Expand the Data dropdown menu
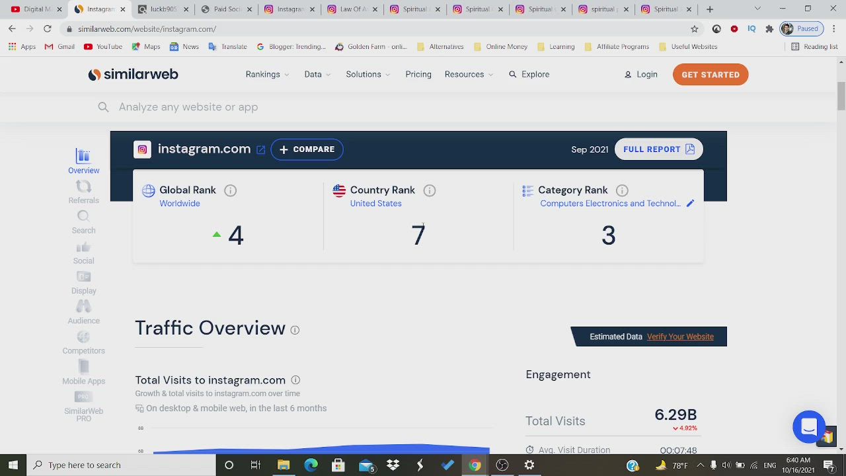 pyautogui.click(x=317, y=75)
